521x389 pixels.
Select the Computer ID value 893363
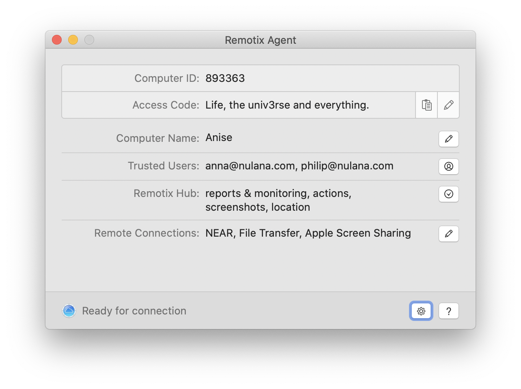coord(225,78)
